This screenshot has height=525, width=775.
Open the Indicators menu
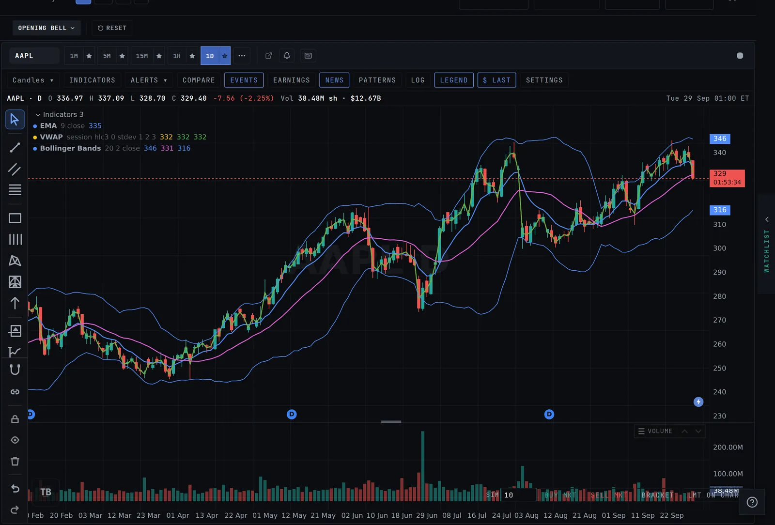(92, 80)
